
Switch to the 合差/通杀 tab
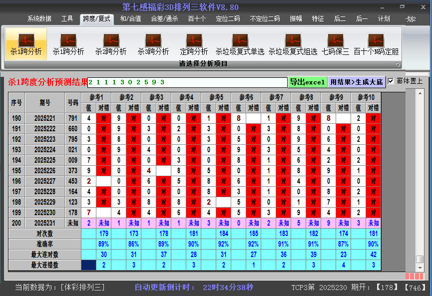coord(164,19)
